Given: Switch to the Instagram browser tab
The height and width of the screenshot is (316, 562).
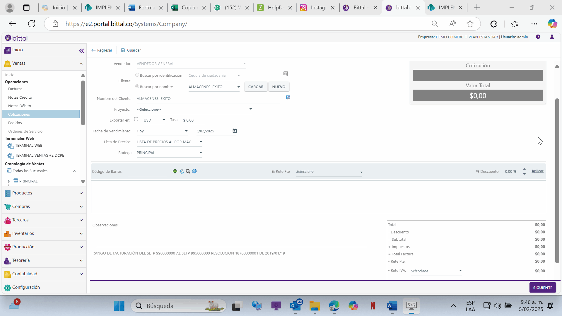Looking at the screenshot, I should (318, 8).
